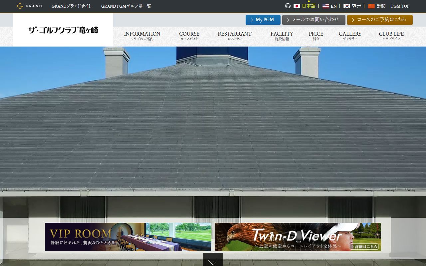Screen dimensions: 426x266
Task: Open the GRANDブランドサイト link
Action: coord(72,6)
